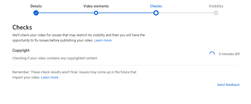The height and width of the screenshot is (104, 251).
Task: Click the Copyright section heading
Action: (21, 50)
